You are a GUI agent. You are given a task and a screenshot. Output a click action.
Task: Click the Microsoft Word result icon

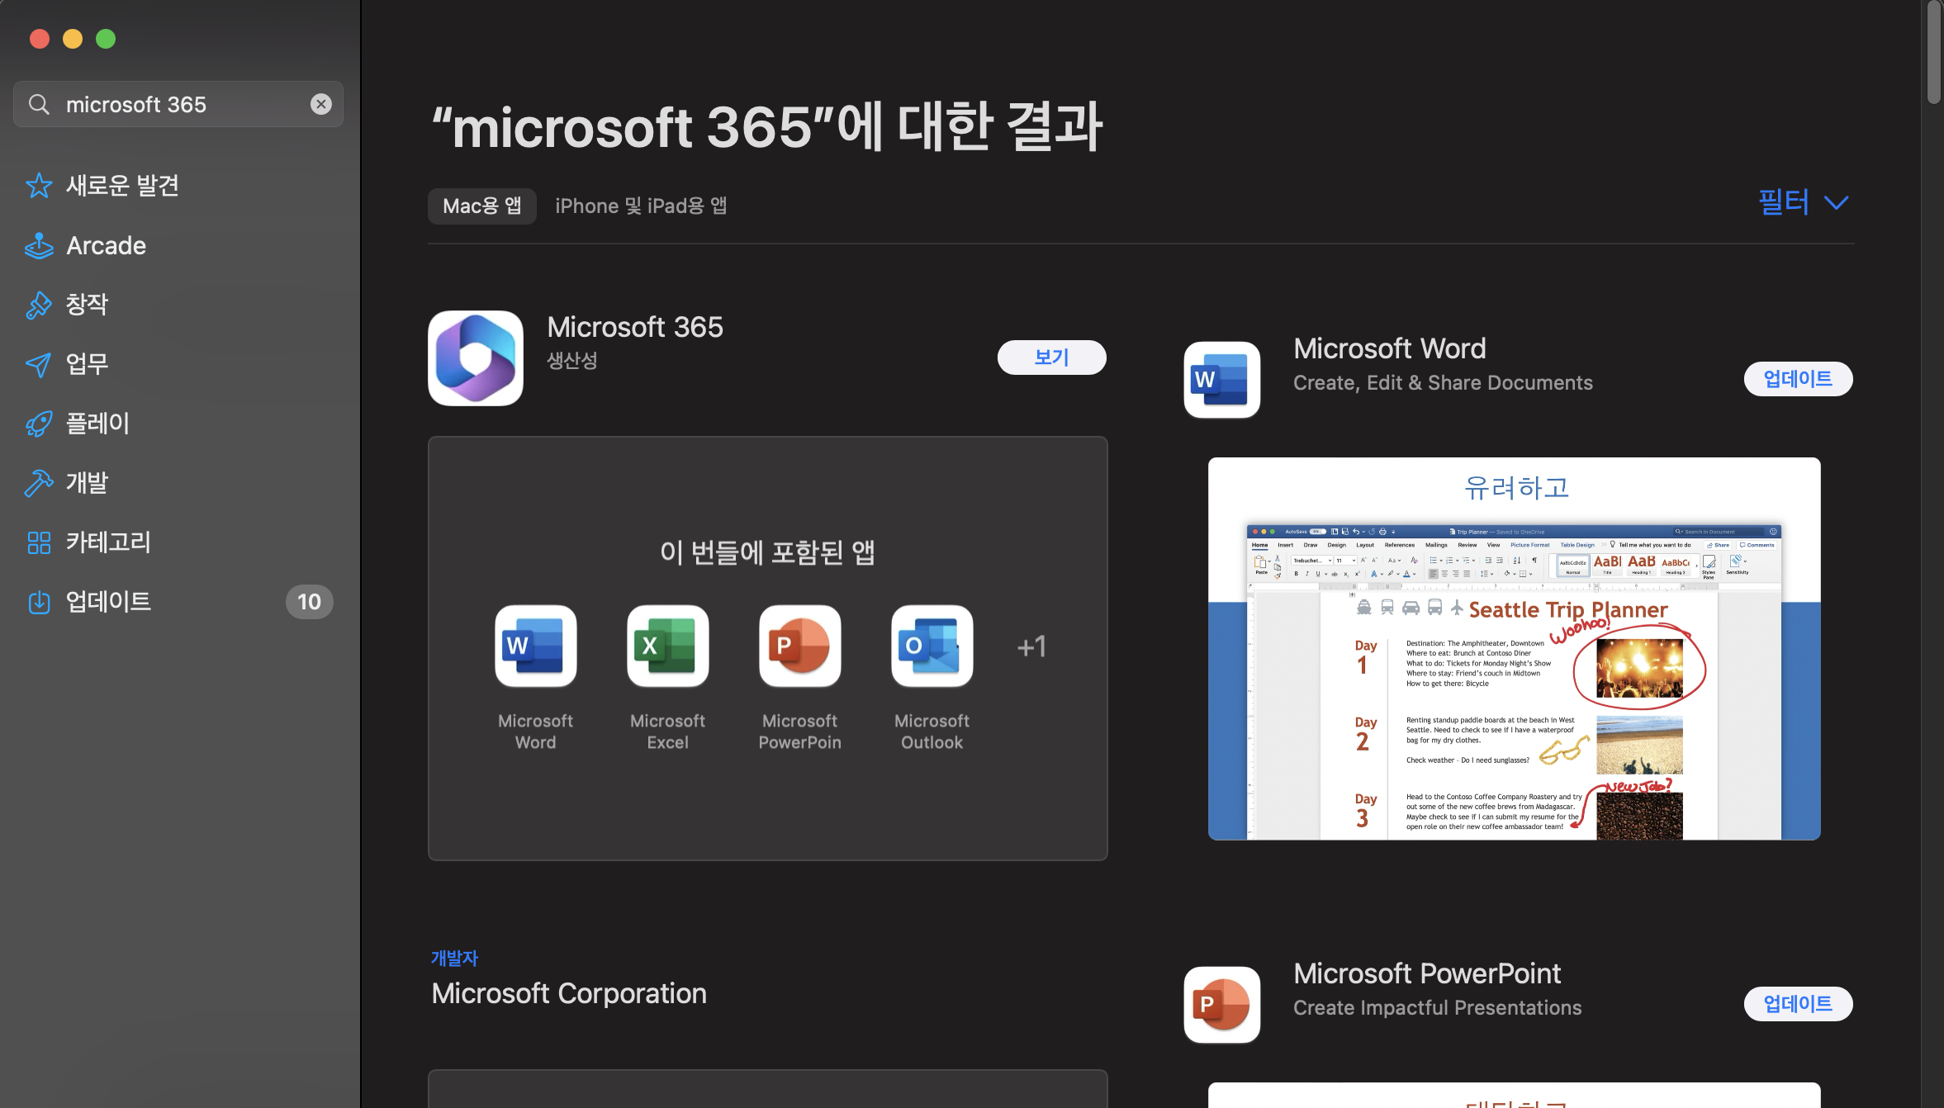click(1221, 380)
